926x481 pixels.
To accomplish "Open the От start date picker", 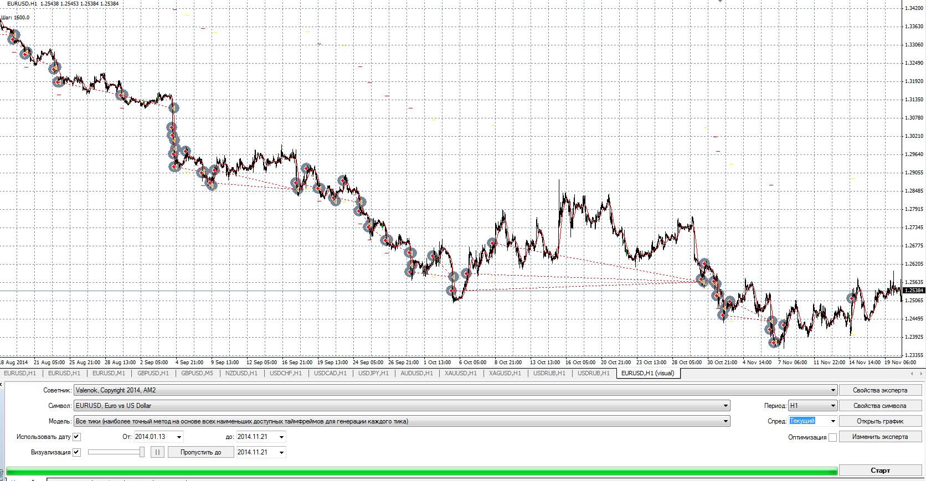I will [179, 437].
